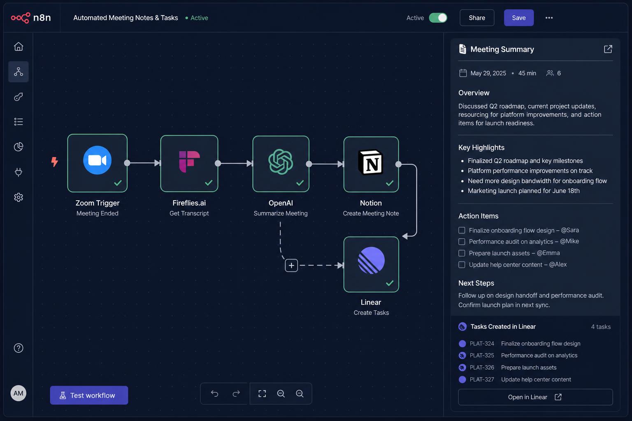This screenshot has height=421, width=632.
Task: Click Open in Linear button
Action: click(535, 397)
